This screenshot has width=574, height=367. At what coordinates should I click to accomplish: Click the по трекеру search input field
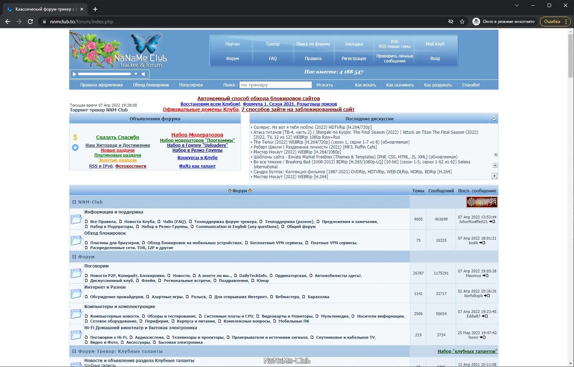(276, 85)
